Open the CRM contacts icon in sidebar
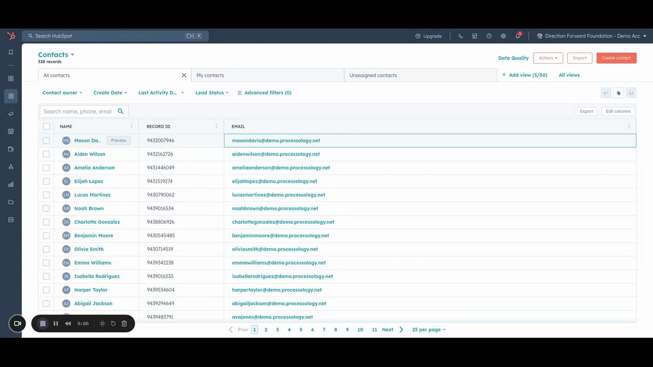 (11, 96)
